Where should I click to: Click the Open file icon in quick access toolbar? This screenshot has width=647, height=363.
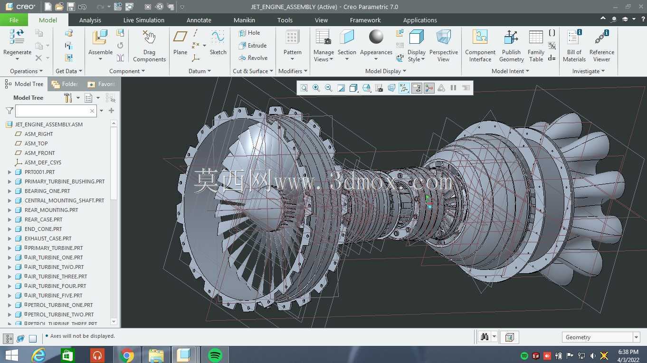tap(59, 7)
